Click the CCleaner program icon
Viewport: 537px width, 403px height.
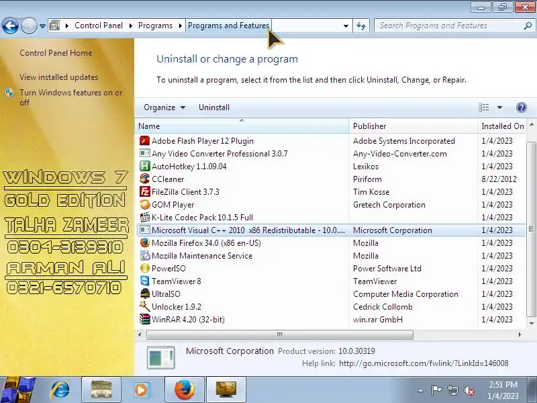point(145,179)
